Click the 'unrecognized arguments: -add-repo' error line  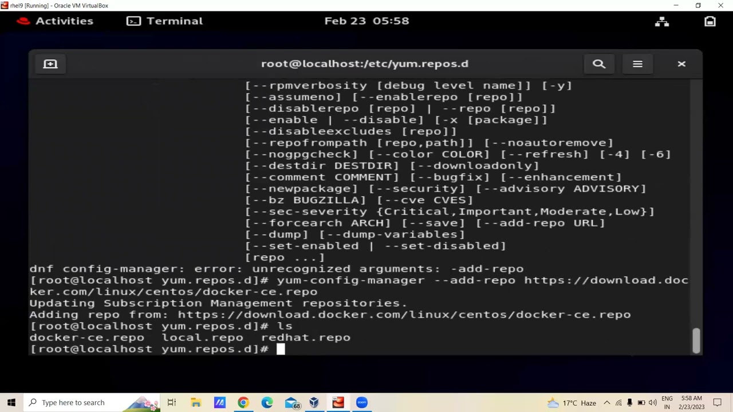[277, 269]
